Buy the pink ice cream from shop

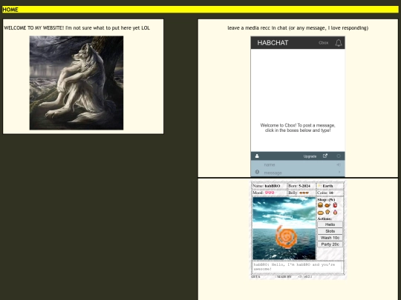coord(335,212)
